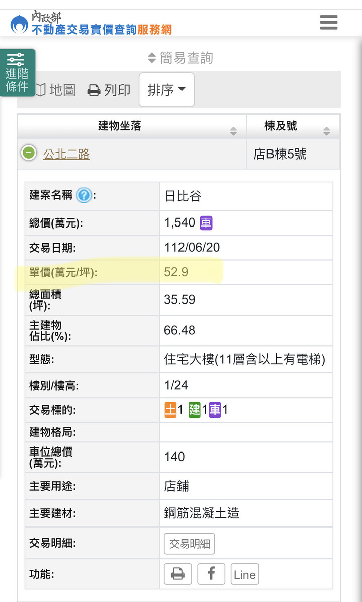Click the printer icon in 功能 row
This screenshot has height=602, width=362.
(177, 574)
